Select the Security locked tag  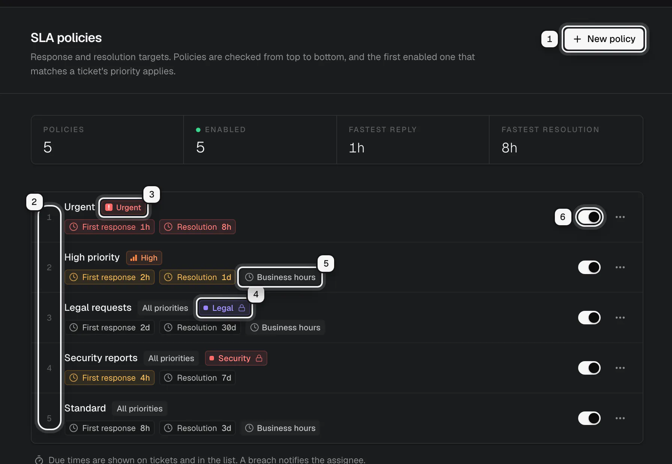(236, 358)
